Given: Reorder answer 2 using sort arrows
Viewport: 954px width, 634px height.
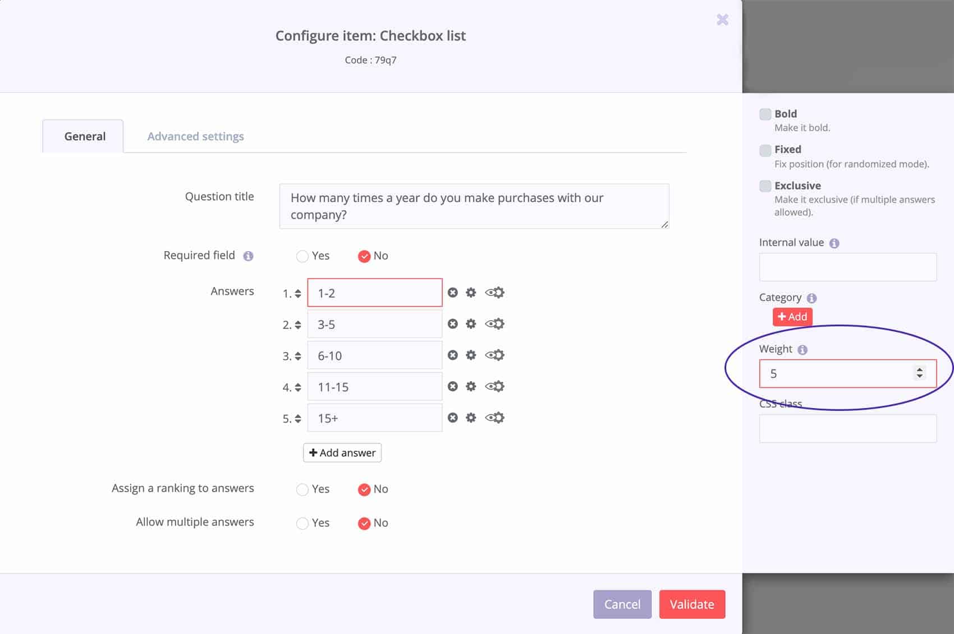Looking at the screenshot, I should (x=298, y=325).
